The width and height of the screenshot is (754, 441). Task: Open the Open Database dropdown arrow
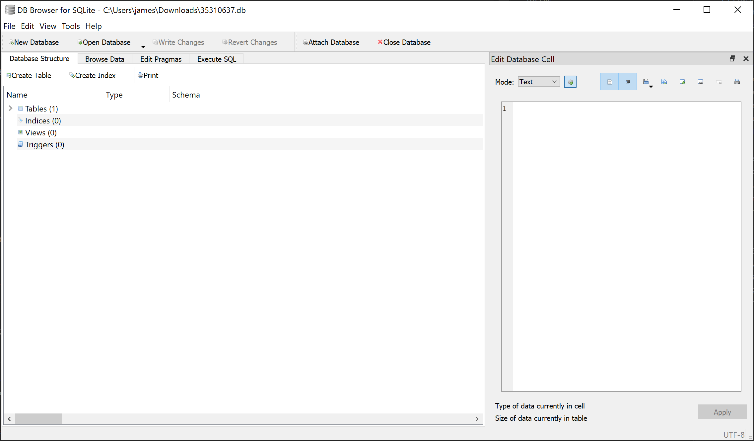[143, 46]
